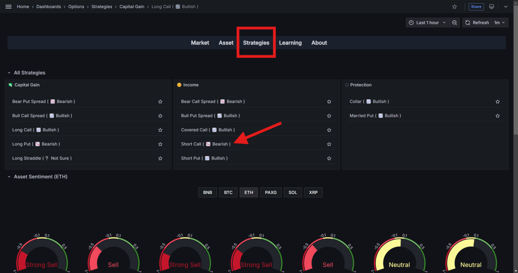Star the Short Call strategy
The width and height of the screenshot is (518, 273).
329,144
